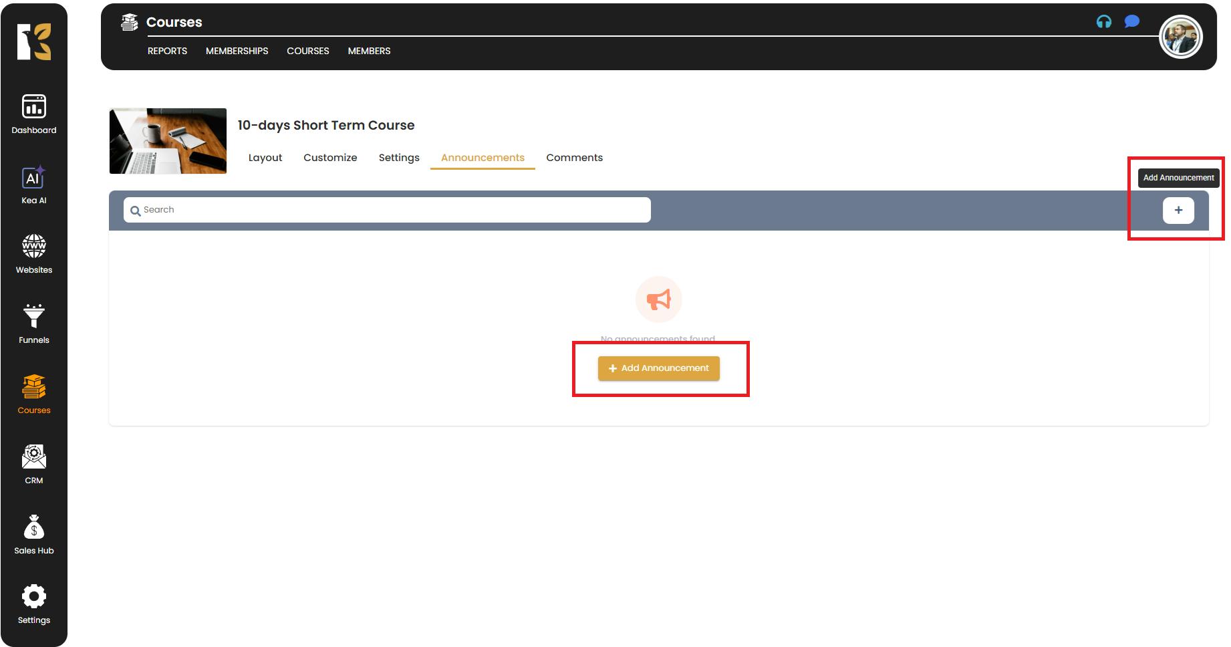Image resolution: width=1231 pixels, height=647 pixels.
Task: Click the headphones support icon
Action: coord(1104,22)
